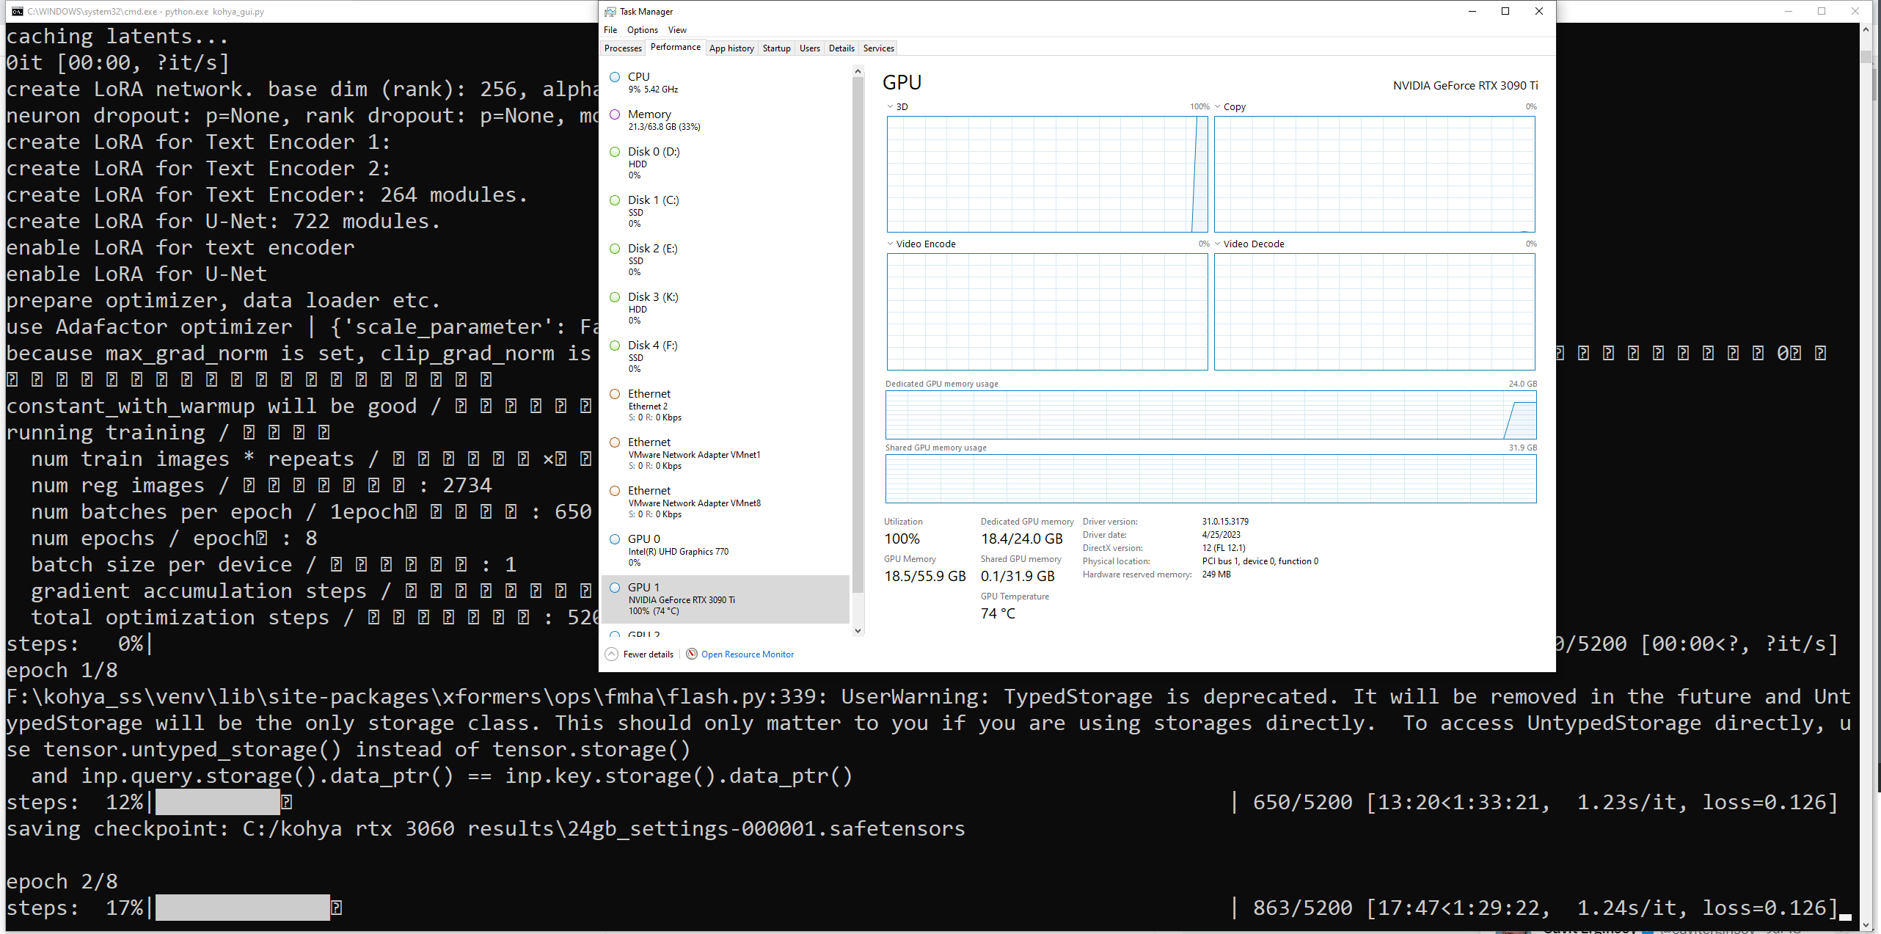The height and width of the screenshot is (934, 1881).
Task: Select Disk 0 (D:) HDD entry
Action: (726, 162)
